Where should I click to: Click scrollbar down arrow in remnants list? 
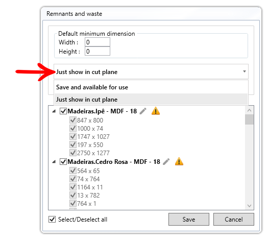pyautogui.click(x=249, y=205)
